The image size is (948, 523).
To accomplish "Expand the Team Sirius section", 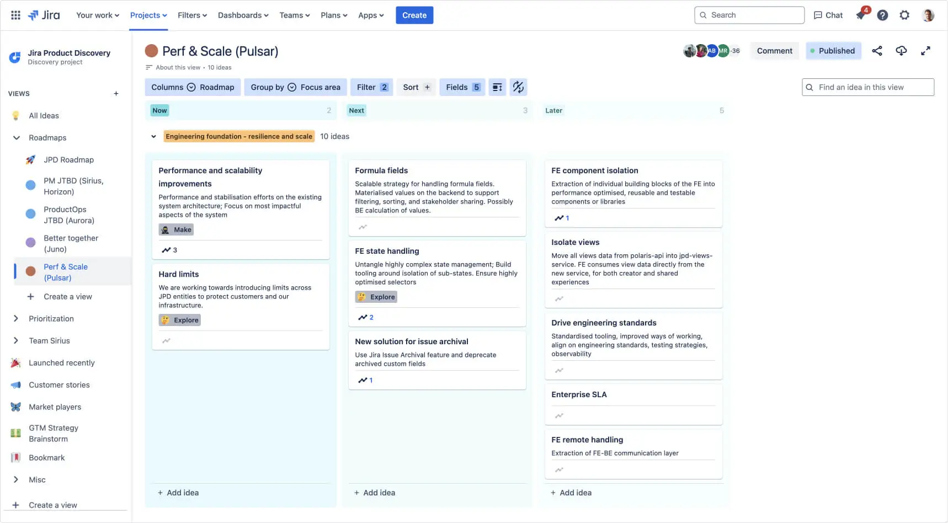I will click(x=16, y=341).
